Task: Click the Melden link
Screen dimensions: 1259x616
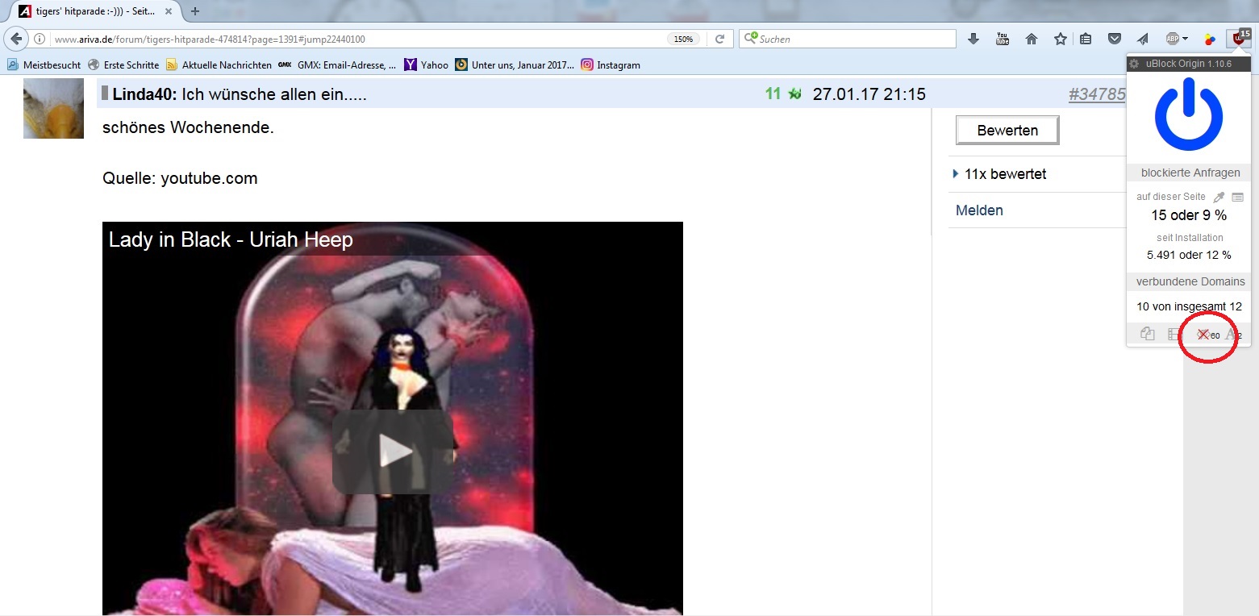Action: [x=979, y=210]
